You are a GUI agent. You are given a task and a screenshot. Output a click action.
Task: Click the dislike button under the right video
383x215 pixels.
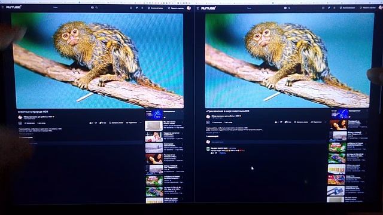pyautogui.click(x=281, y=122)
